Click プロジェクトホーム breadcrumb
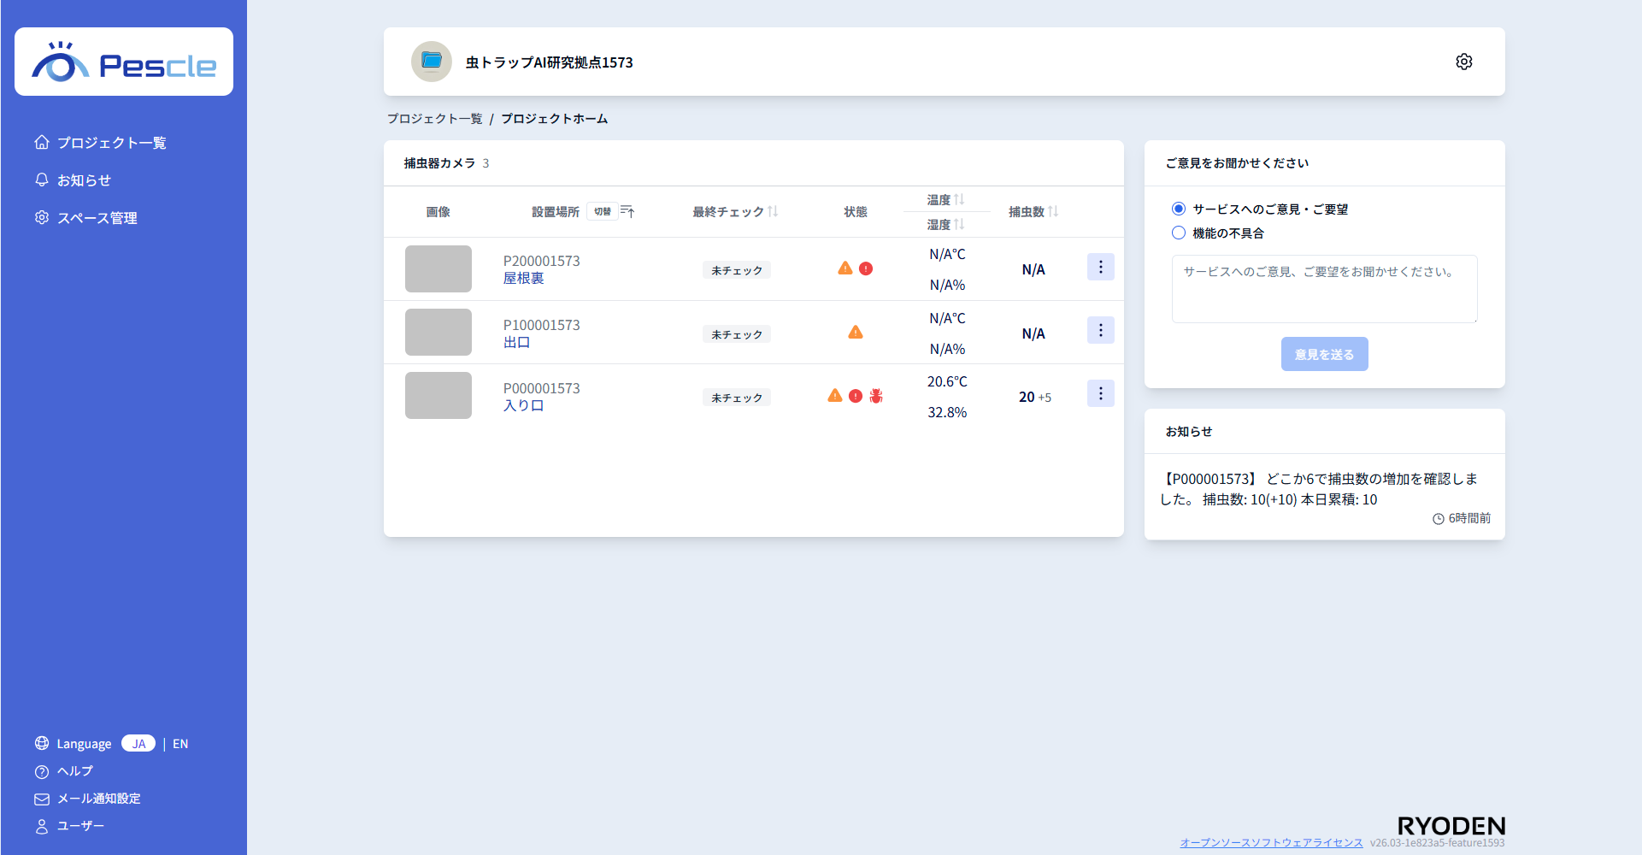The image size is (1642, 855). (x=554, y=119)
